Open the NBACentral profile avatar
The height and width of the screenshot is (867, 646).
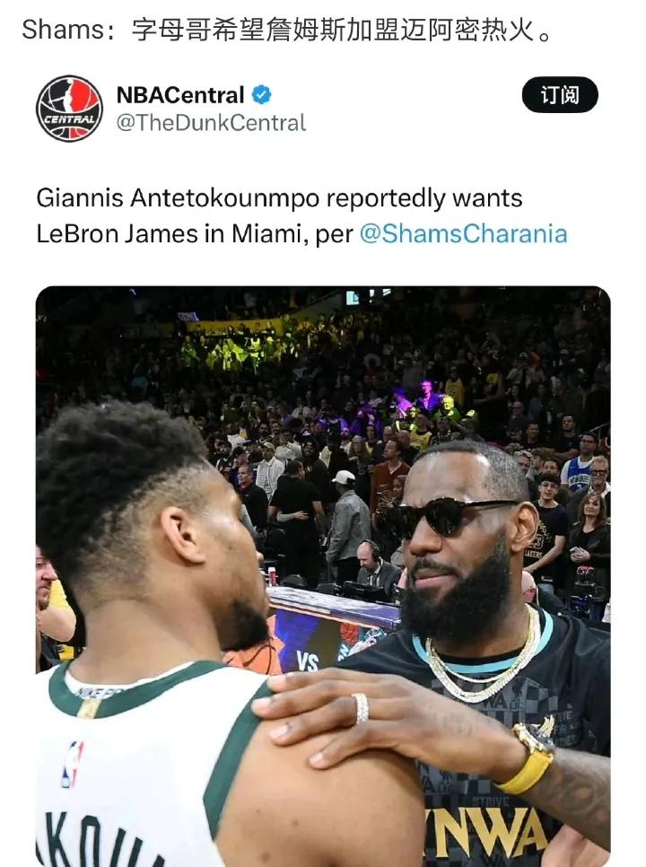pyautogui.click(x=69, y=109)
